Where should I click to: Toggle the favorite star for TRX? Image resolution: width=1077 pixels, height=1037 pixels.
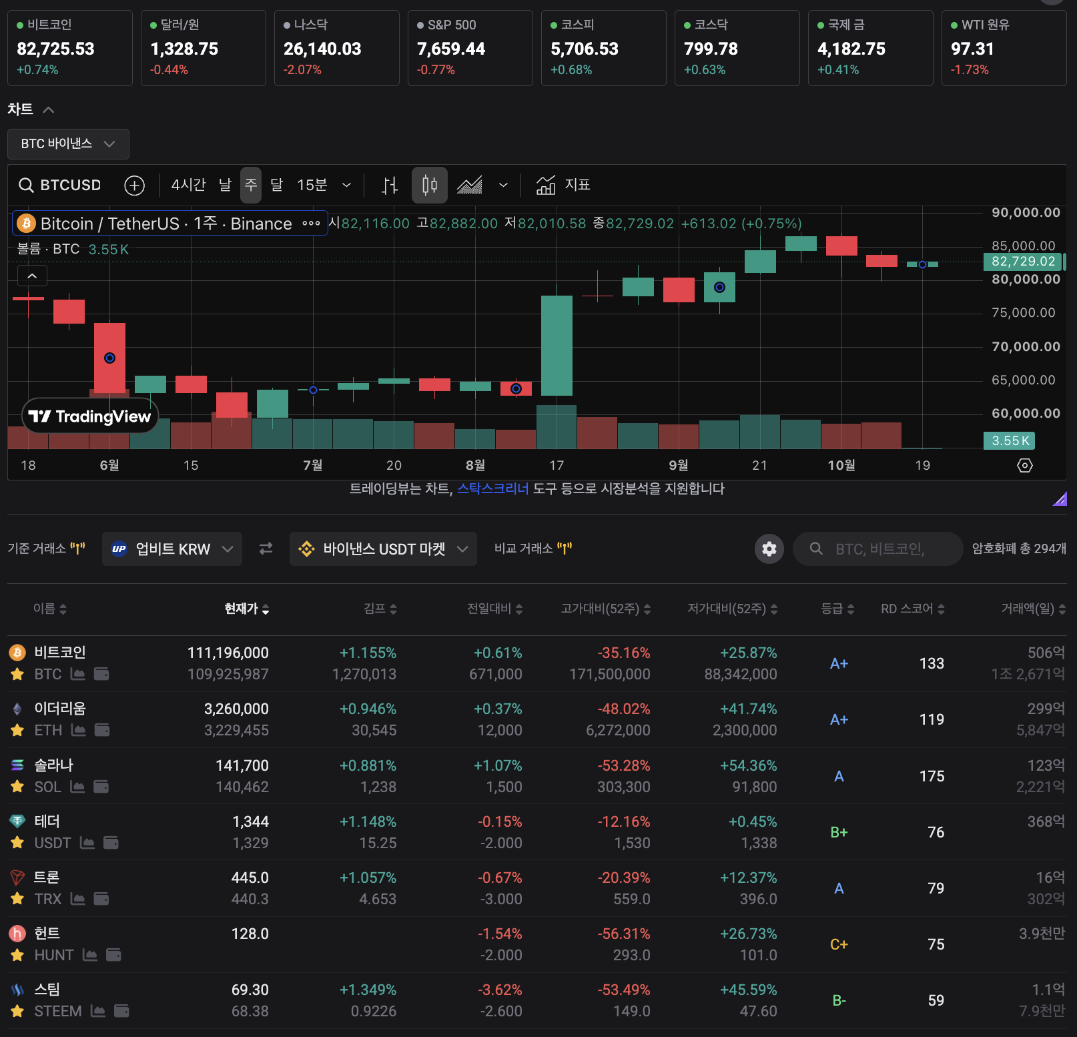17,899
